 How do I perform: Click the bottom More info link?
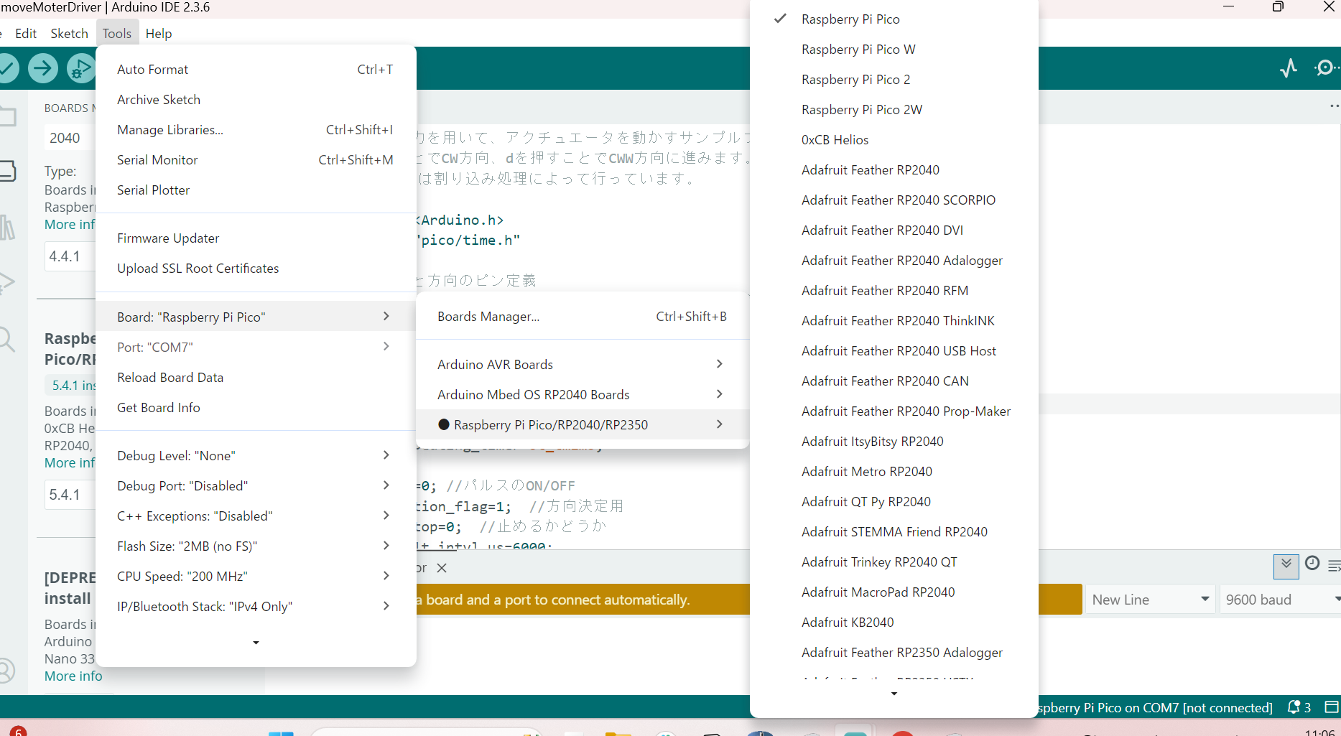pyautogui.click(x=73, y=676)
